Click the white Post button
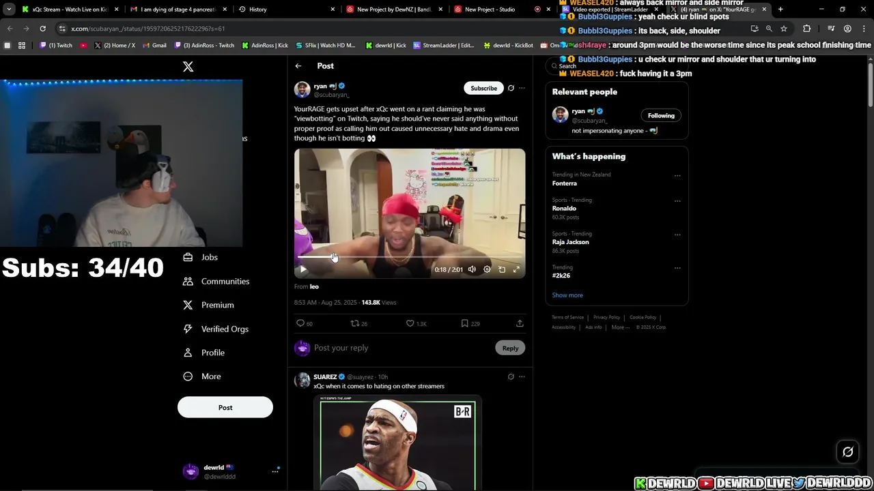The height and width of the screenshot is (491, 874). [225, 407]
